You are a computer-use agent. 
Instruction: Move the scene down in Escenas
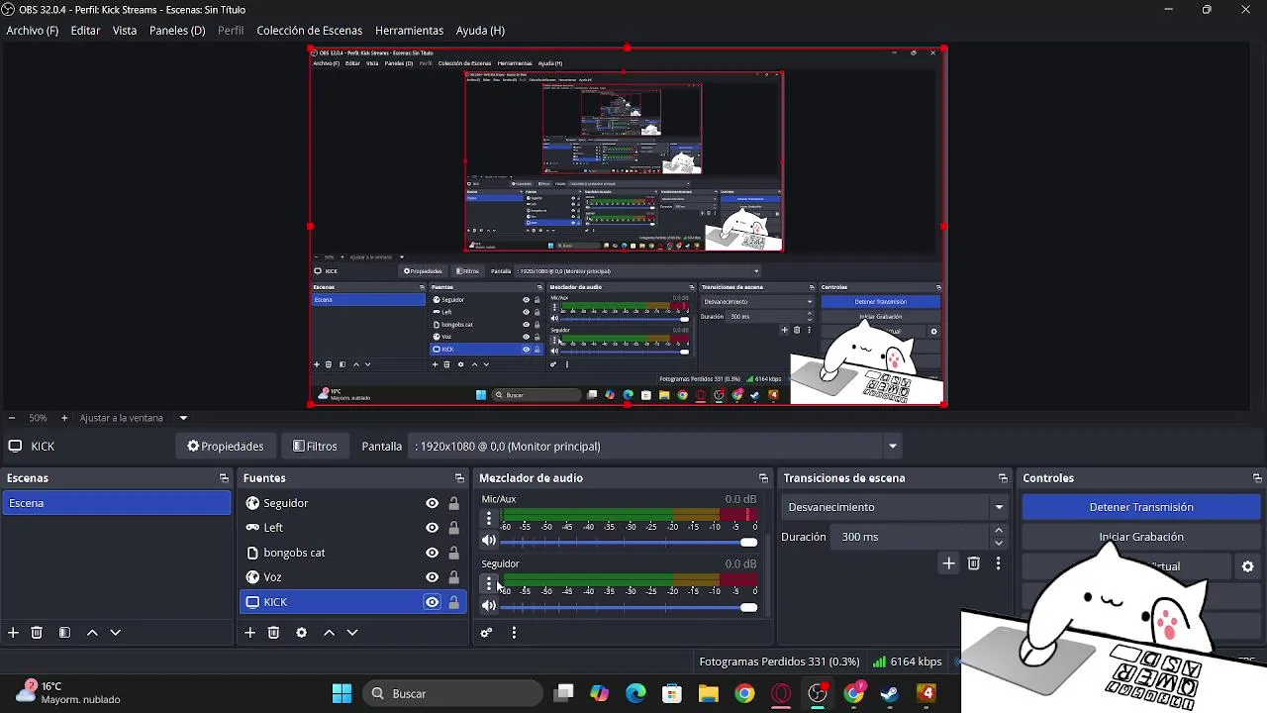(x=115, y=632)
